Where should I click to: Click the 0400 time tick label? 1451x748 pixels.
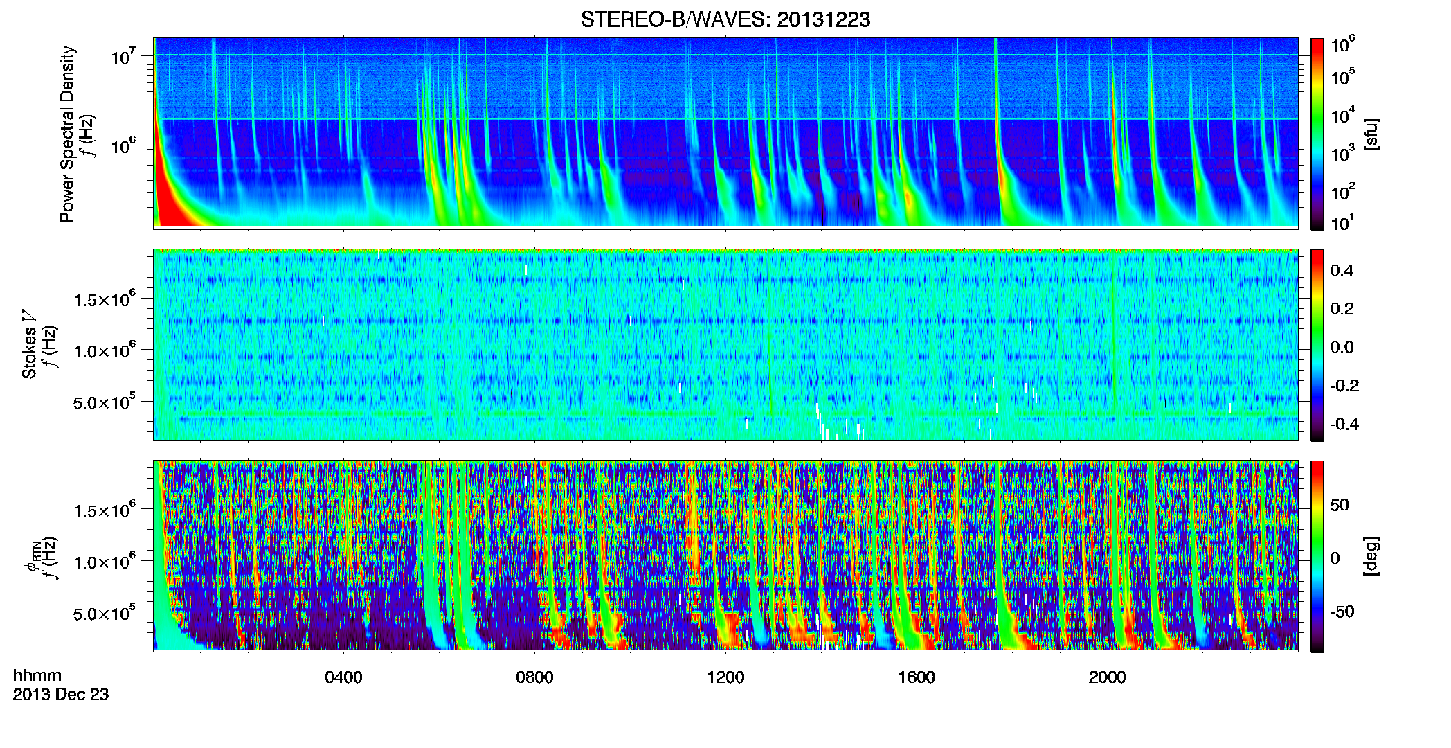point(343,677)
